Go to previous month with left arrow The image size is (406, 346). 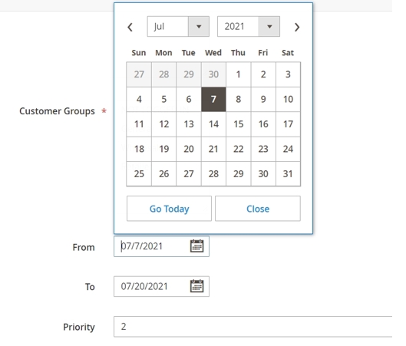pyautogui.click(x=130, y=27)
